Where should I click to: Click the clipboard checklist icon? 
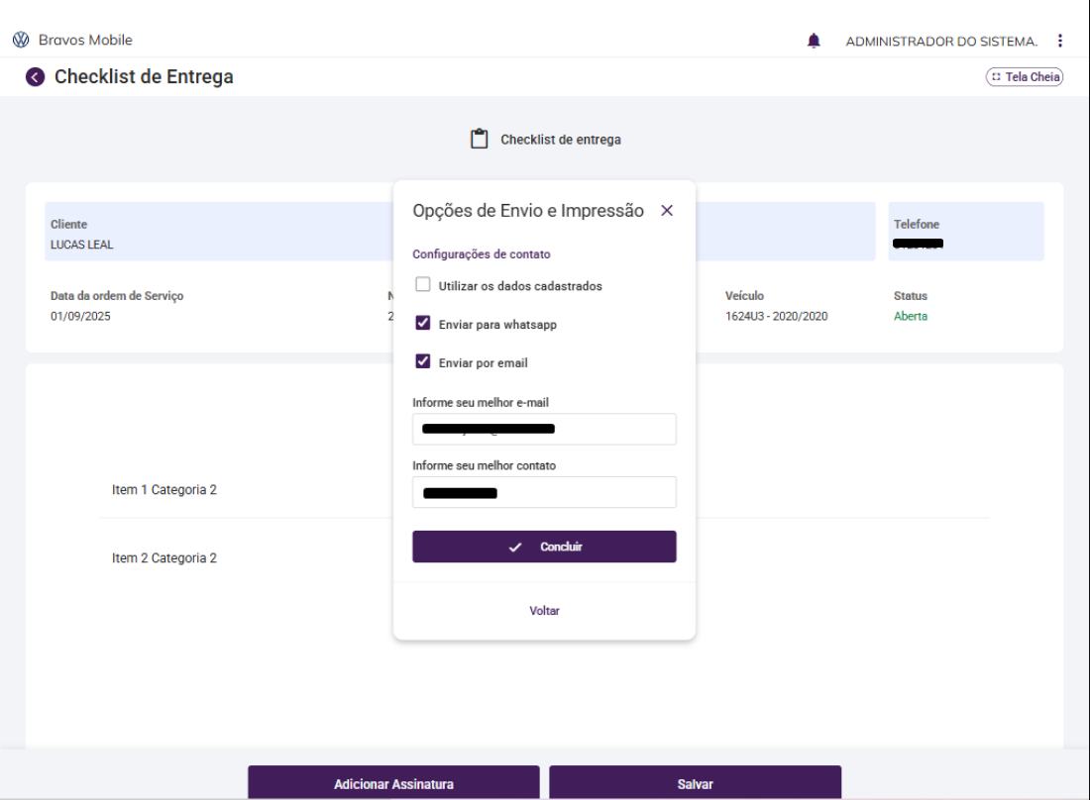pos(480,140)
